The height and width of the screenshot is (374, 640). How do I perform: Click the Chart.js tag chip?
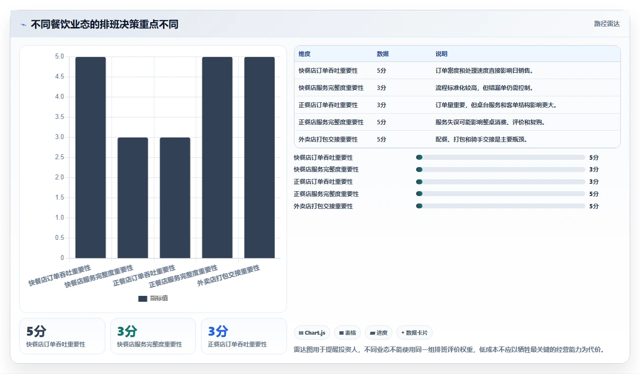tap(313, 333)
